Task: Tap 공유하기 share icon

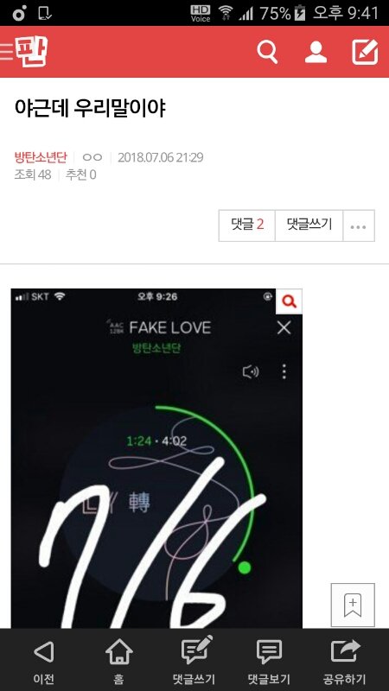Action: (344, 659)
